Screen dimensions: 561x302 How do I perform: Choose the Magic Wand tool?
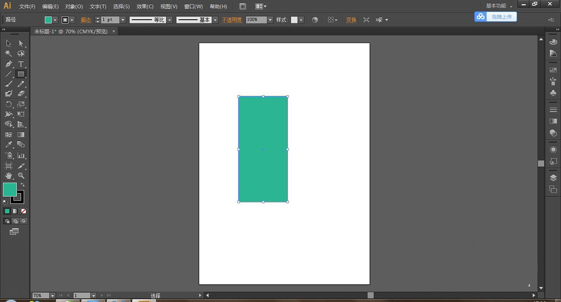point(9,54)
